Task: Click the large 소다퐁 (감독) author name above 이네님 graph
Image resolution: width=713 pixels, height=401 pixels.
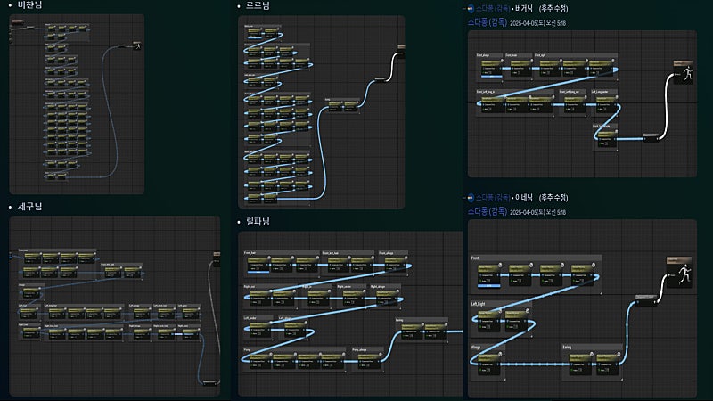Action: (487, 211)
